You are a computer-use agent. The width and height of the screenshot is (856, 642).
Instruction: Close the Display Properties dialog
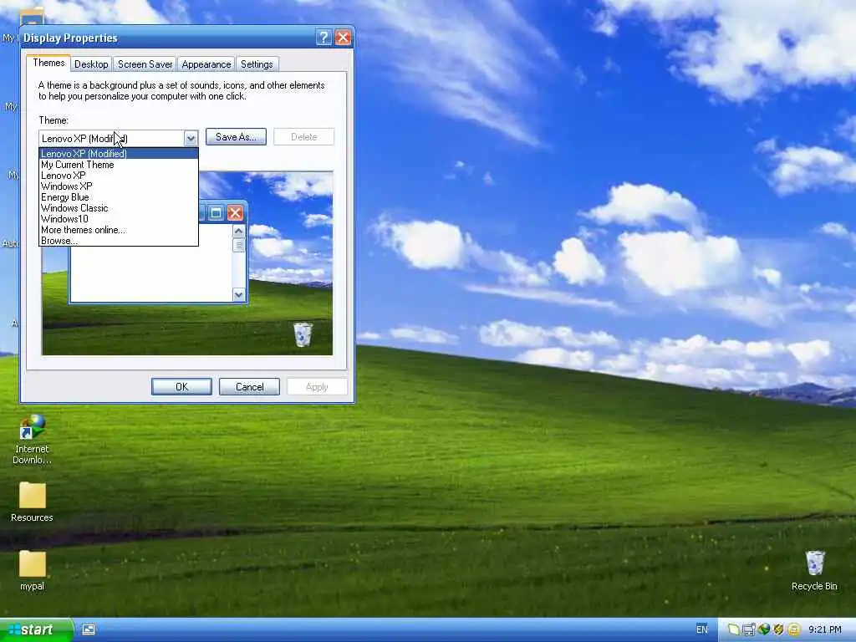(343, 37)
